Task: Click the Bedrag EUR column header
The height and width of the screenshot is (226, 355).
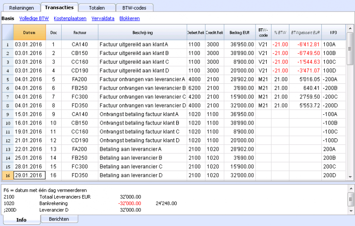Action: point(240,32)
